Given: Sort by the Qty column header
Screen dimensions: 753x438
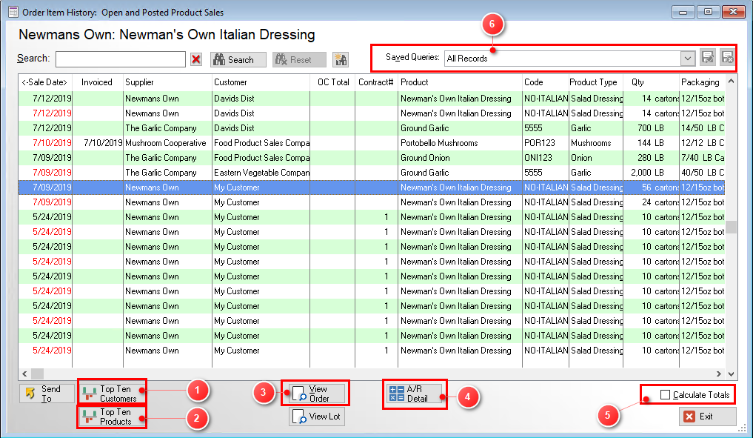Looking at the screenshot, I should [x=651, y=82].
